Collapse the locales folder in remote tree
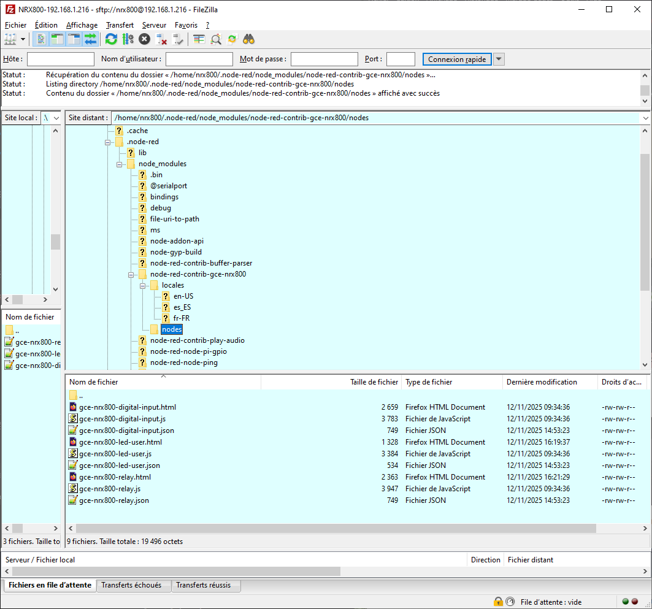This screenshot has width=652, height=609. (x=142, y=286)
